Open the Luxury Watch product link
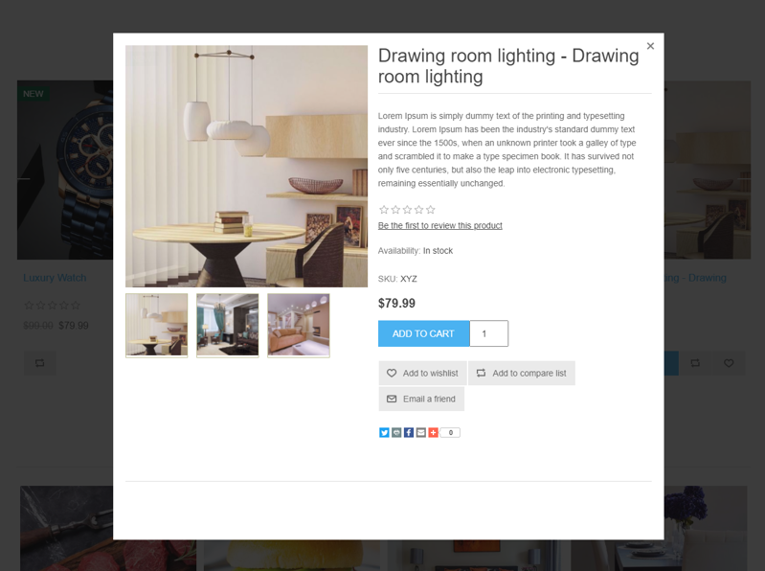Viewport: 765px width, 571px height. pyautogui.click(x=55, y=278)
